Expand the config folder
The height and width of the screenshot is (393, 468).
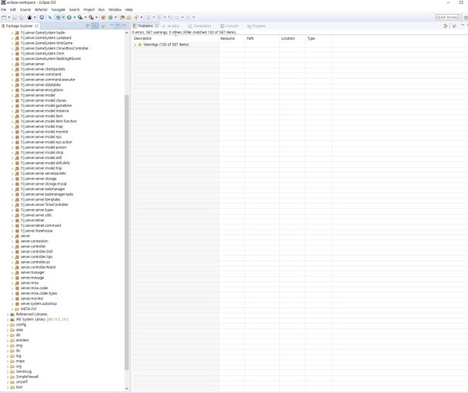point(8,324)
